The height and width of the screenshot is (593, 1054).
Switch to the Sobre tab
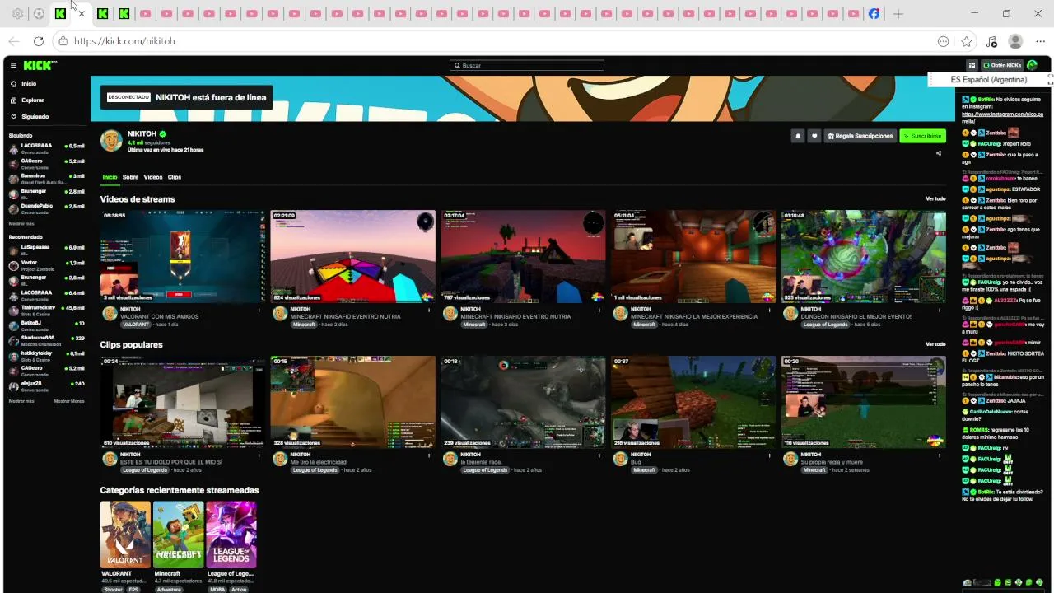coord(130,177)
